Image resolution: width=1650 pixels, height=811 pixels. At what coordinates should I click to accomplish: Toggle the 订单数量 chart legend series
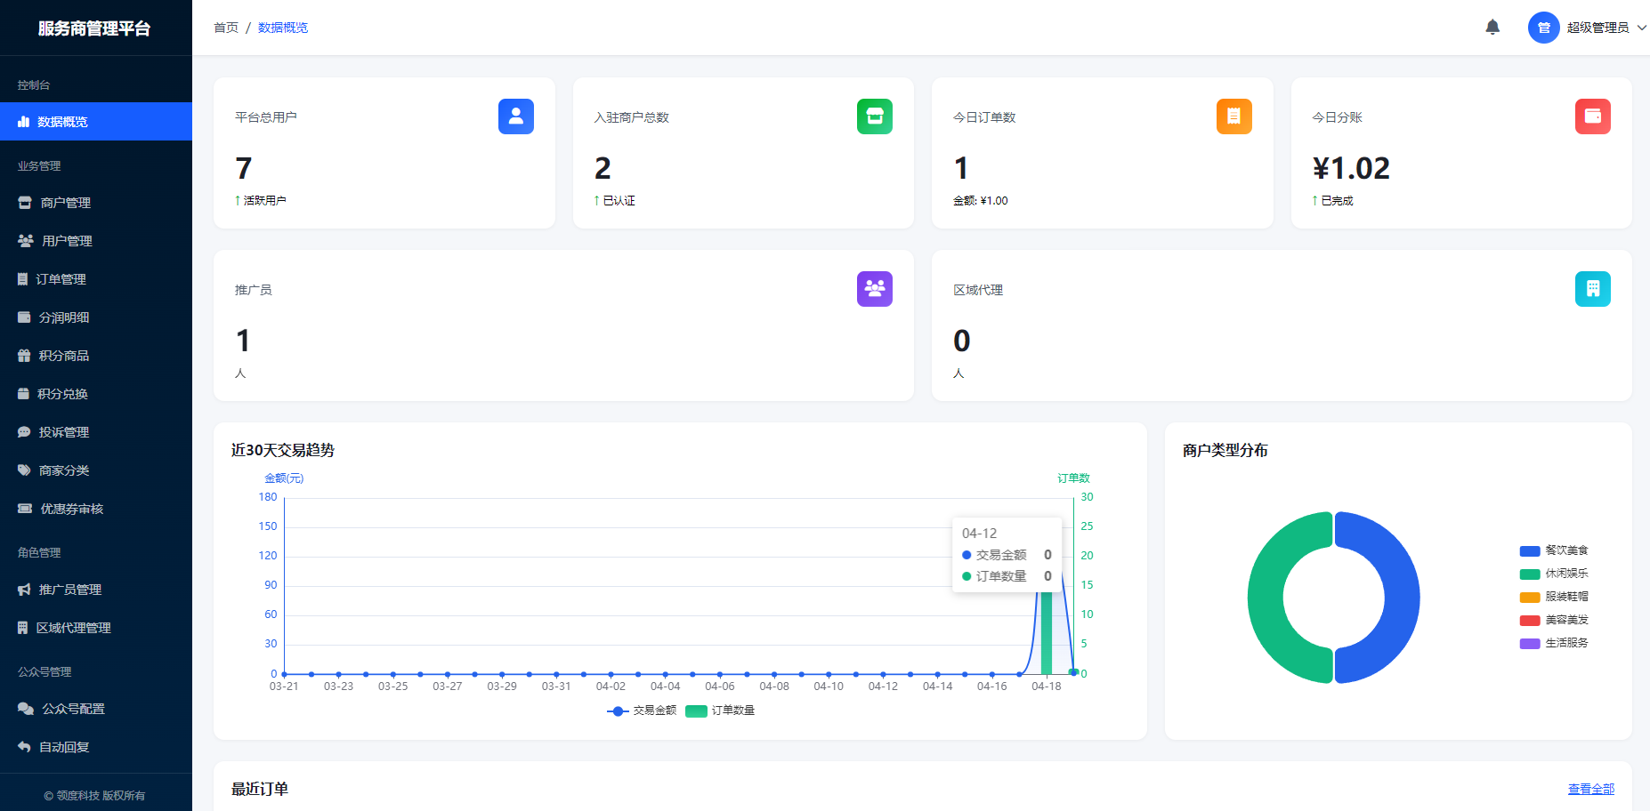721,711
